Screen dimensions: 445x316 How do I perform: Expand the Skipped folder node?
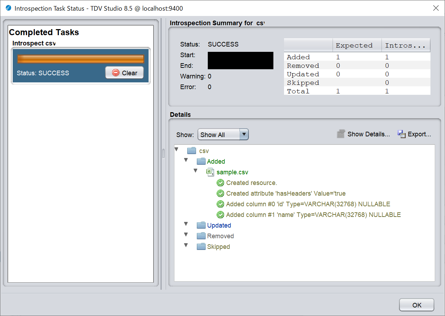186,245
